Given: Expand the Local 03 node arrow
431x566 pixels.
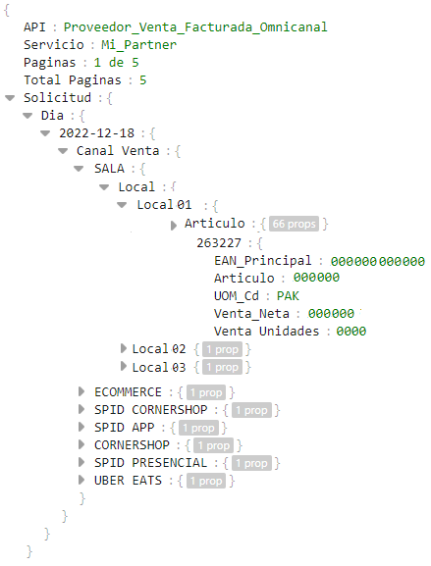Looking at the screenshot, I should [x=124, y=367].
